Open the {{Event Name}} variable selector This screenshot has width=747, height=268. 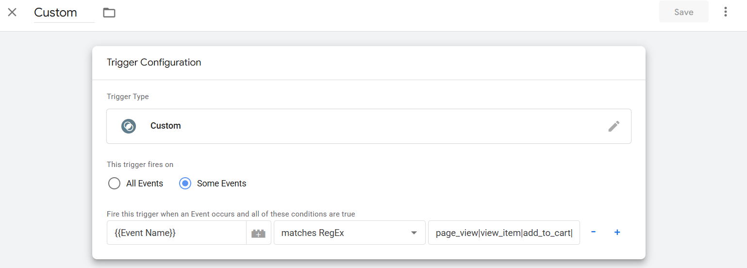[x=176, y=233]
